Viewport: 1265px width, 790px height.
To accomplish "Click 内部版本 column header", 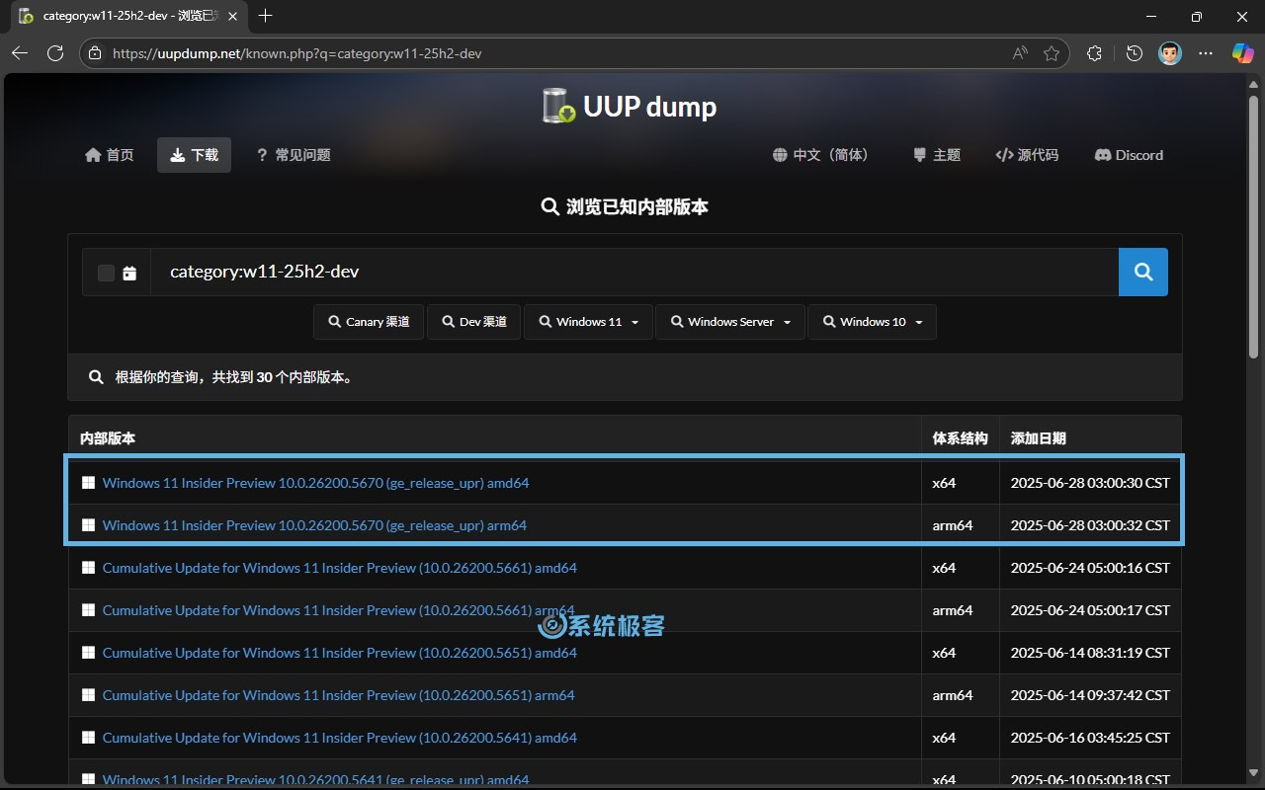I will [108, 438].
